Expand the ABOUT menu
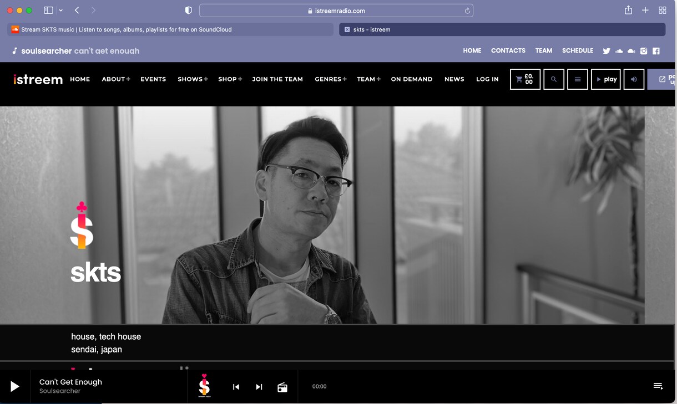677x404 pixels. click(x=116, y=79)
